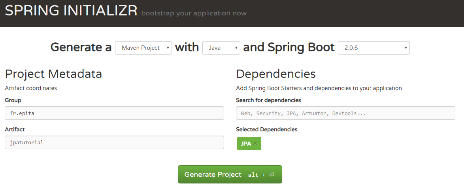Click the Search for dependencies label

(268, 100)
